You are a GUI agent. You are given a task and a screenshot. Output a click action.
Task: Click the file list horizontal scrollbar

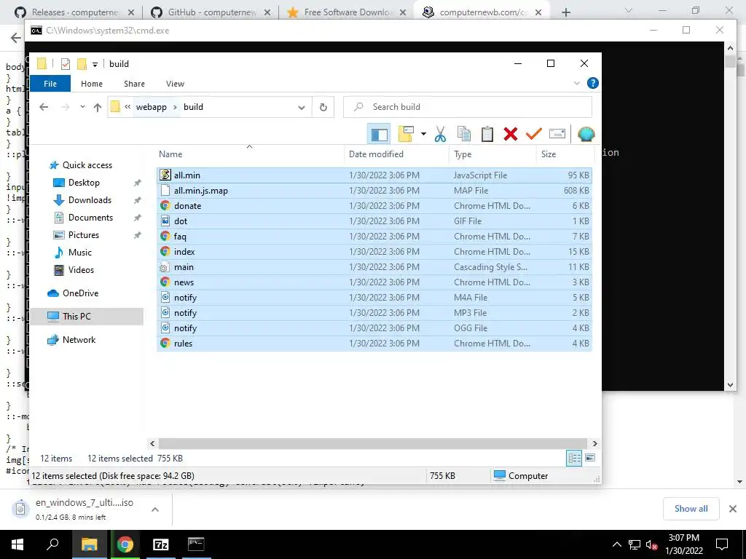(x=373, y=443)
